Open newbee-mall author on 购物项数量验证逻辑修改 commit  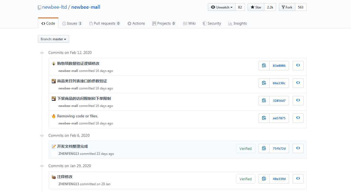[x=68, y=71]
